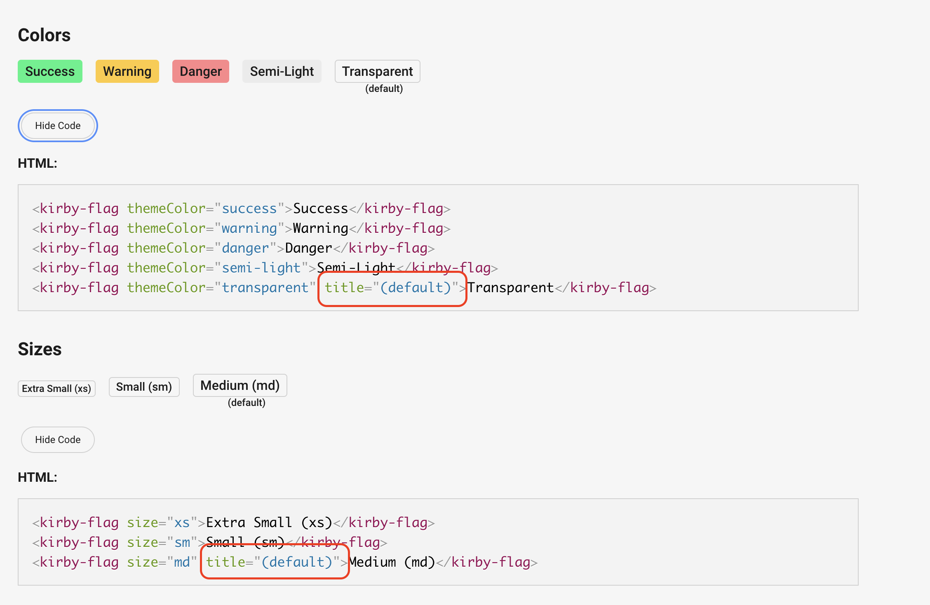Click the HTML label above Colors code block

(x=37, y=163)
